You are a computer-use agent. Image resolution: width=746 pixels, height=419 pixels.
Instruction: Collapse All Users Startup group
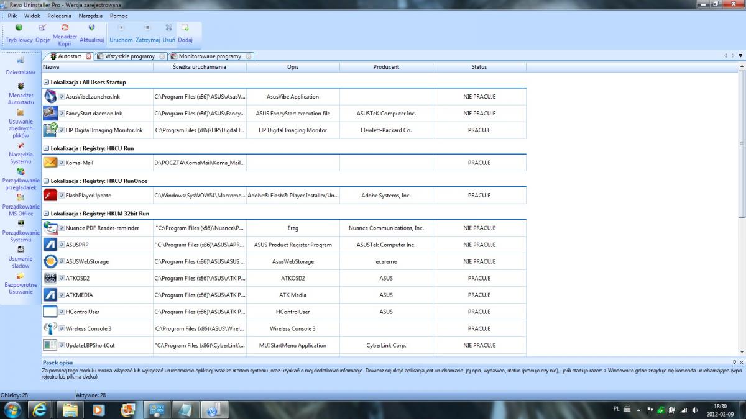pos(47,82)
